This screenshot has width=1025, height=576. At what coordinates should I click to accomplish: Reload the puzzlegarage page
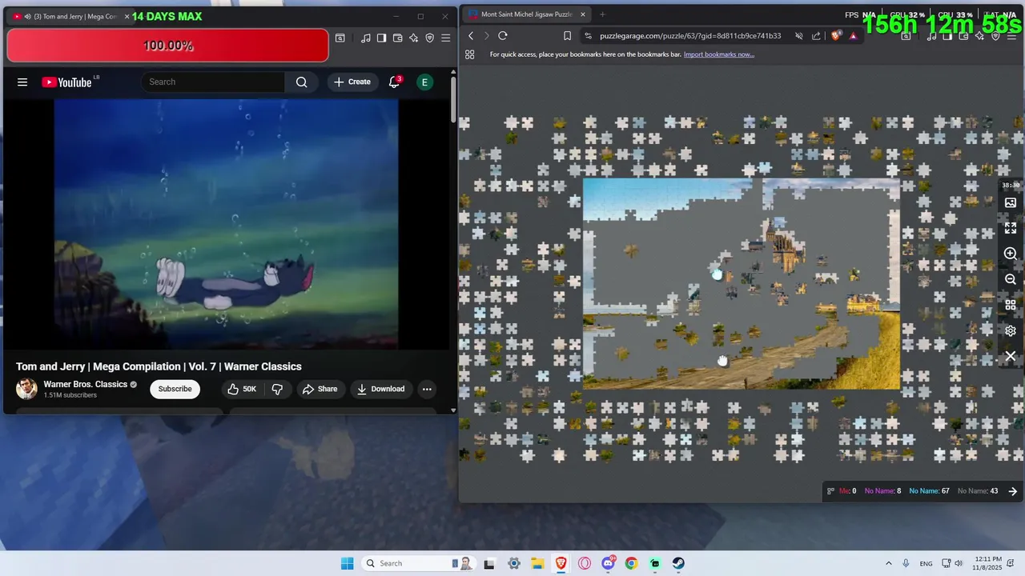pyautogui.click(x=503, y=35)
